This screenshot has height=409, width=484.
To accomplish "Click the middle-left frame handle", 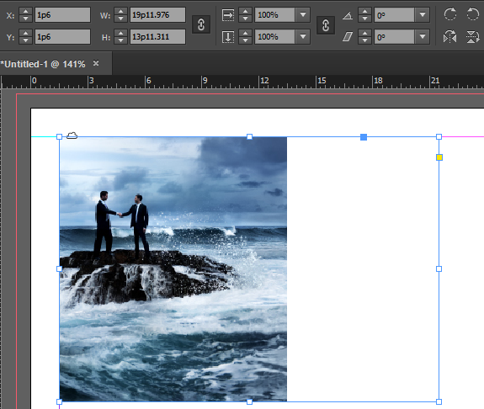I will [x=60, y=268].
